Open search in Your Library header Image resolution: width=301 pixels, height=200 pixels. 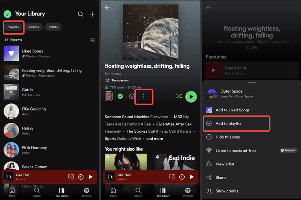(80, 14)
